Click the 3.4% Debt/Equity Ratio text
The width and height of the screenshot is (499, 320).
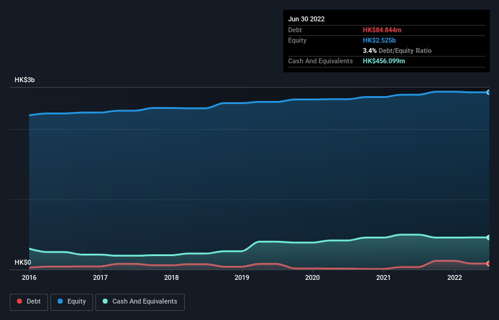tap(397, 50)
